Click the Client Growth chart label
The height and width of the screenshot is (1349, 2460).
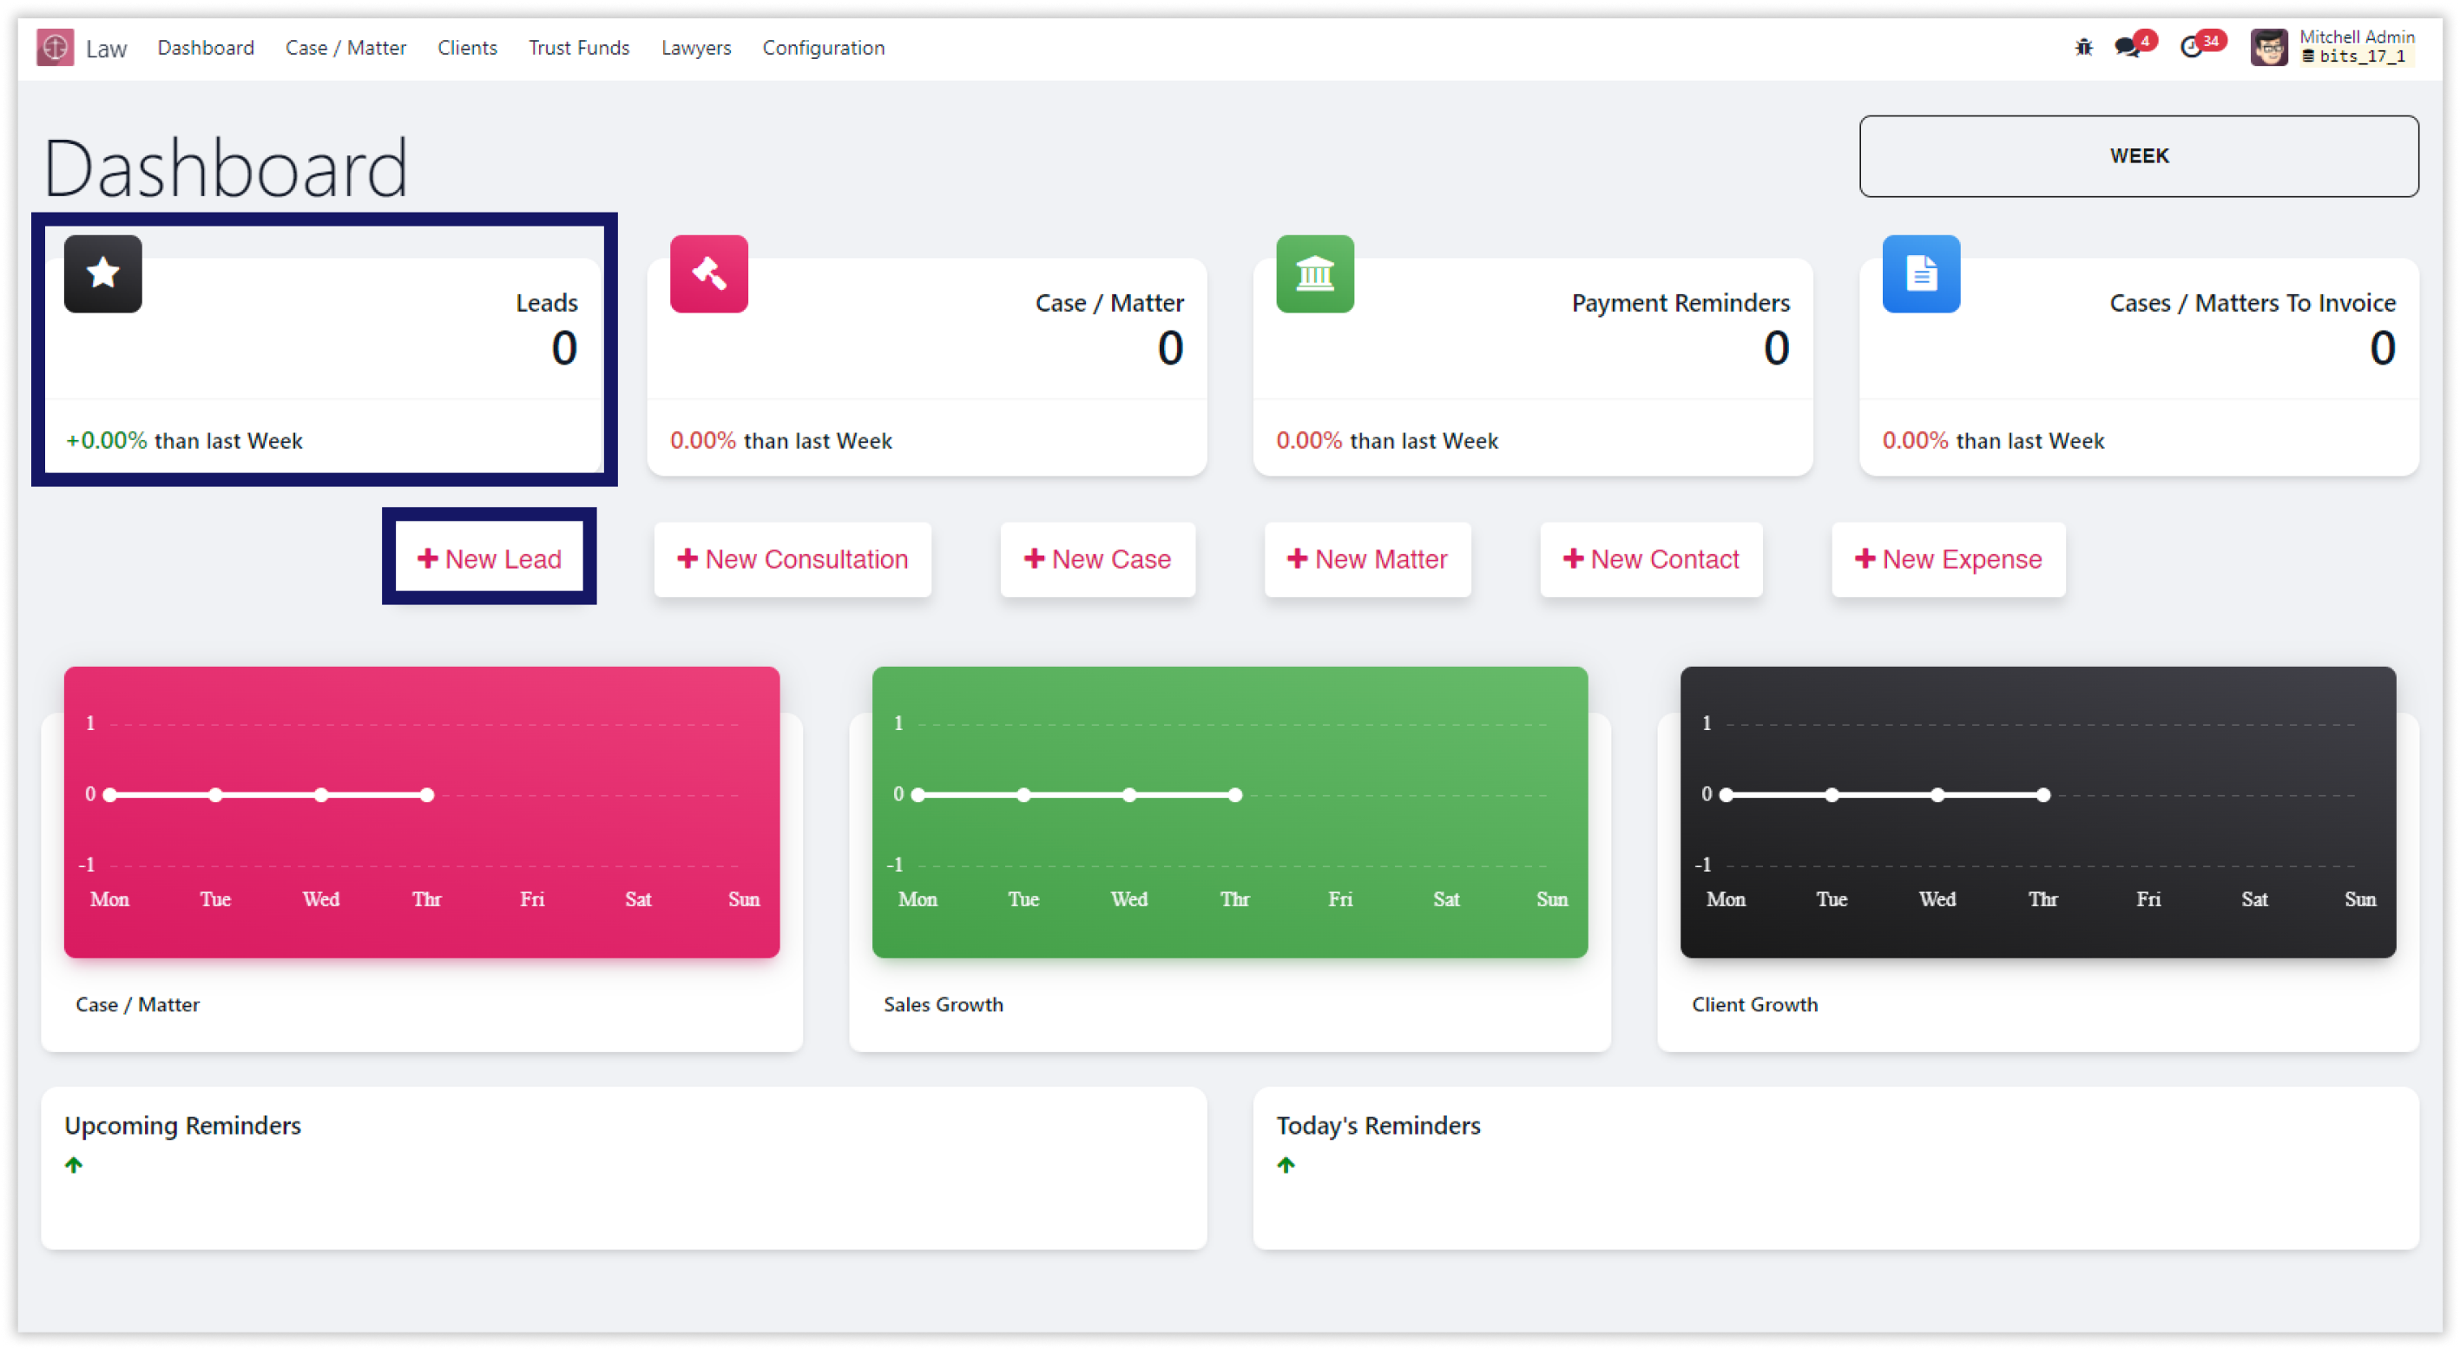pyautogui.click(x=1754, y=1004)
